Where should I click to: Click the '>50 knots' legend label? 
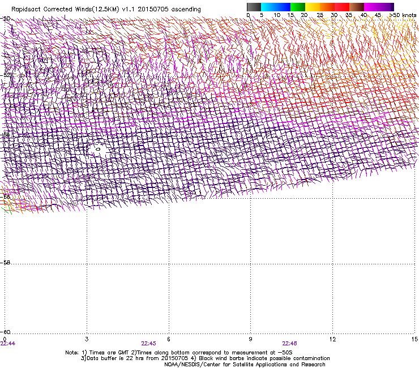pyautogui.click(x=403, y=15)
